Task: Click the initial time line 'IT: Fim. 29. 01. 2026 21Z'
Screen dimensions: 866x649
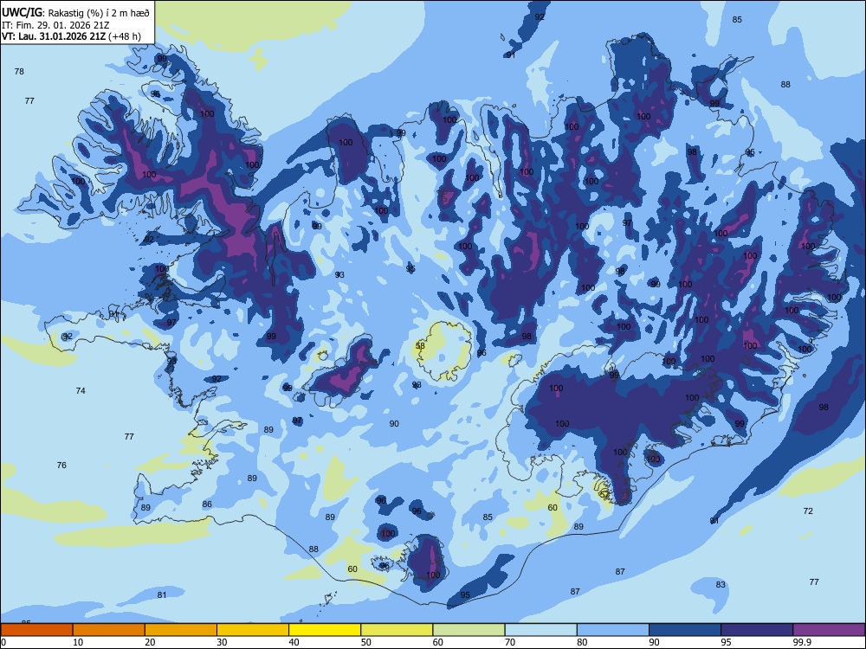Action: [x=55, y=25]
